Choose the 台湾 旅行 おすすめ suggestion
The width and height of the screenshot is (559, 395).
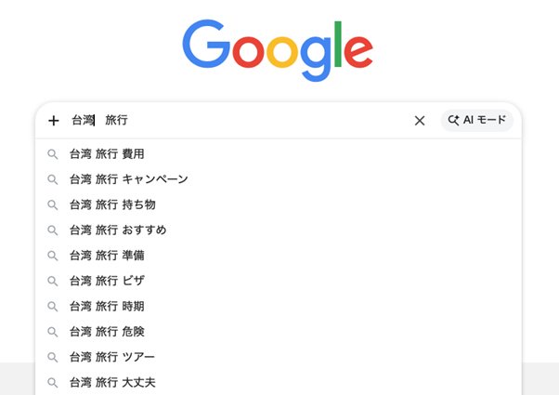(x=118, y=230)
